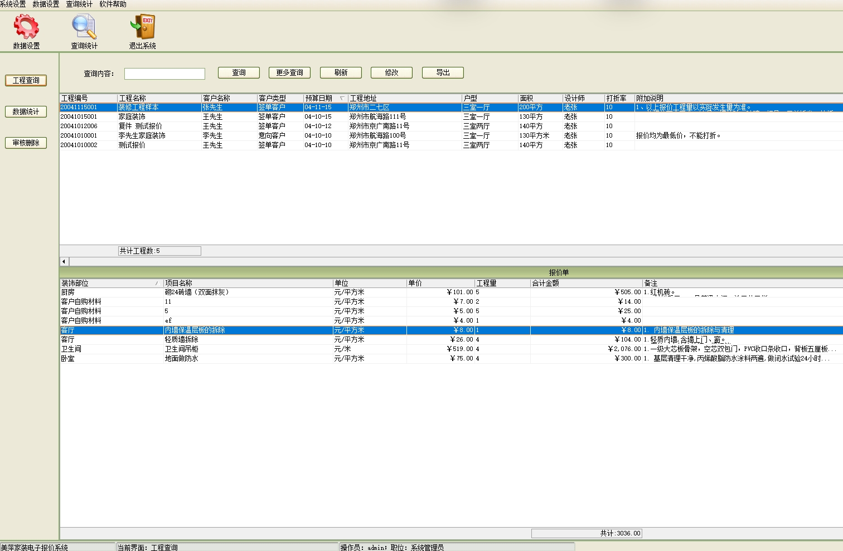Click the 退出系统 exit door icon

142,27
